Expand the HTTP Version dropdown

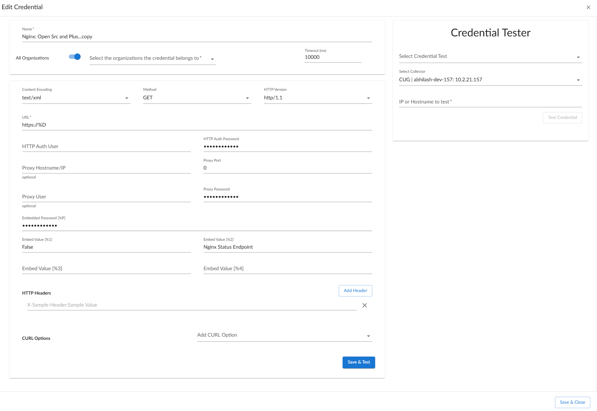[318, 98]
